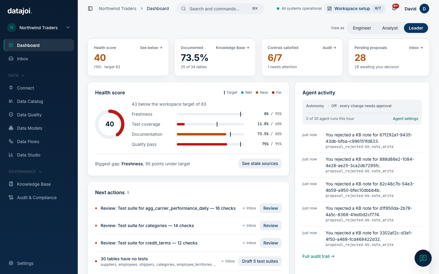Viewport: 439px width, 274px height.
Task: Open Data Quality shield icon
Action: pos(11,115)
